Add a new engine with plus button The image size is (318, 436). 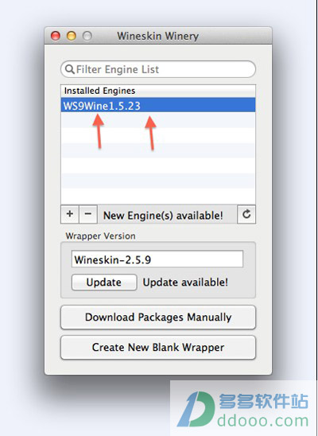coord(70,214)
